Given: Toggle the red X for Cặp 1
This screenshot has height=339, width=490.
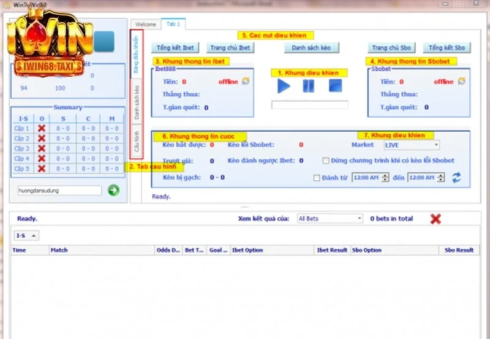Looking at the screenshot, I should tap(42, 128).
